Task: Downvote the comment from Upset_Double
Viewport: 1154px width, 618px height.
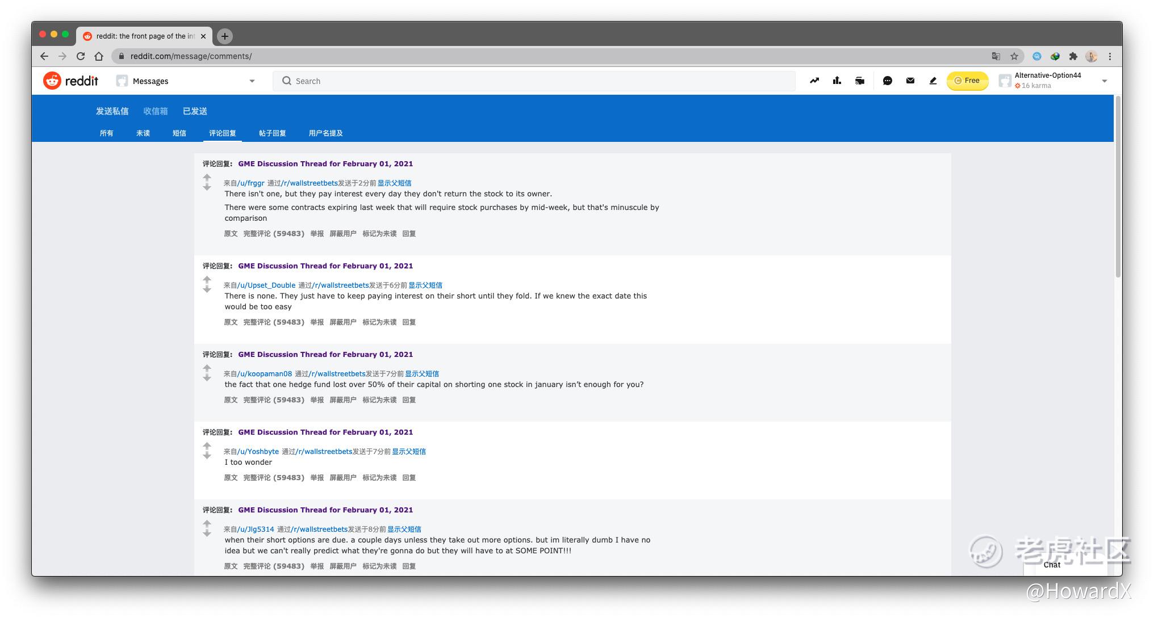Action: coord(207,289)
